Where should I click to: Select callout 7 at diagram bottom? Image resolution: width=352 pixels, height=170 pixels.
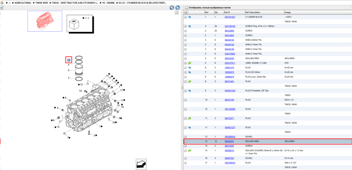point(68,137)
